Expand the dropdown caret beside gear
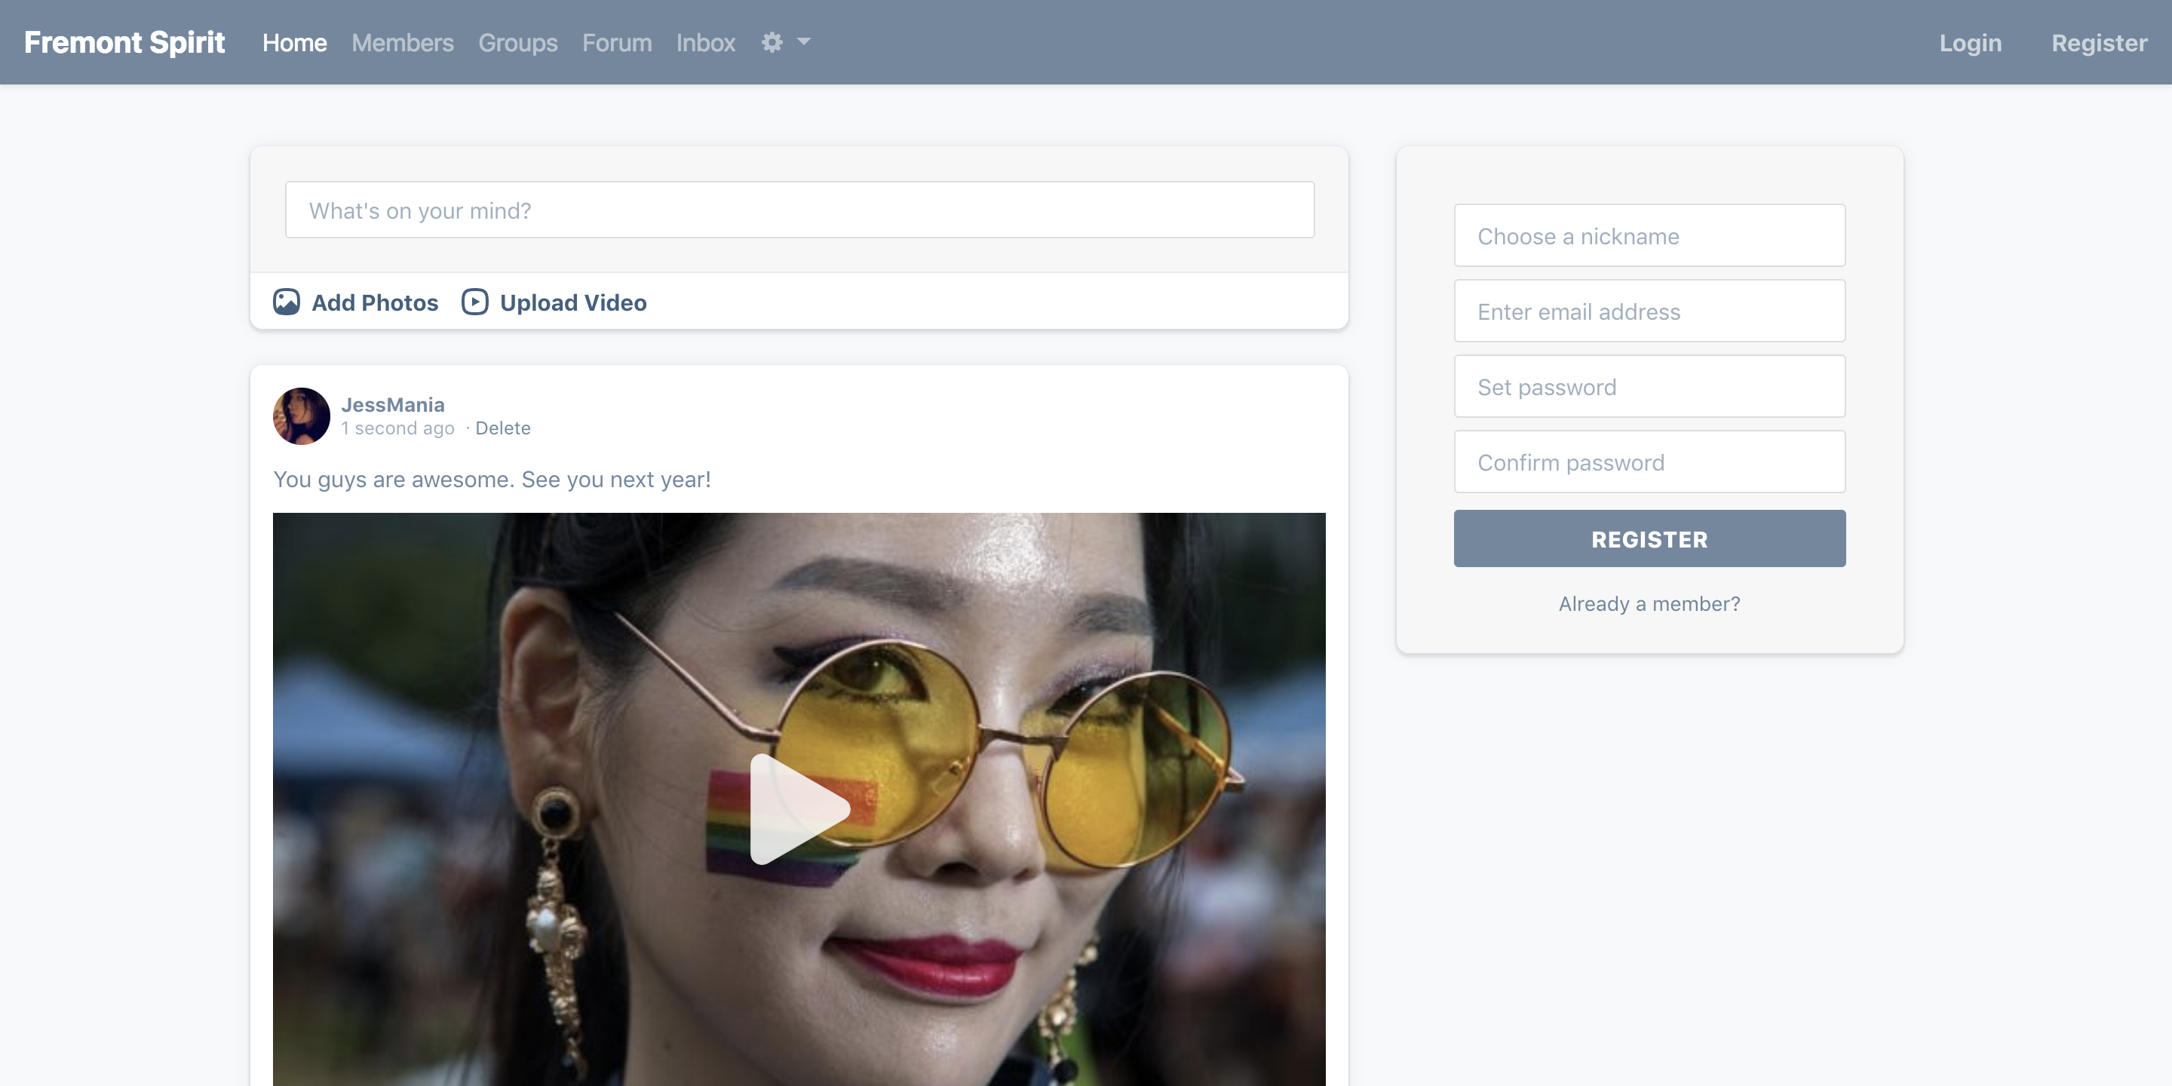The image size is (2172, 1086). click(x=803, y=41)
